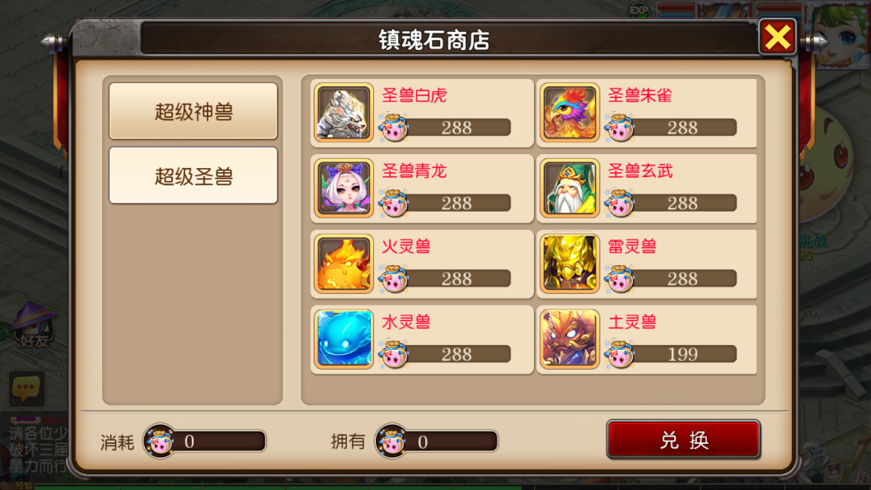Switch to the 超级神兽 tab
Image resolution: width=871 pixels, height=490 pixels.
[x=194, y=111]
